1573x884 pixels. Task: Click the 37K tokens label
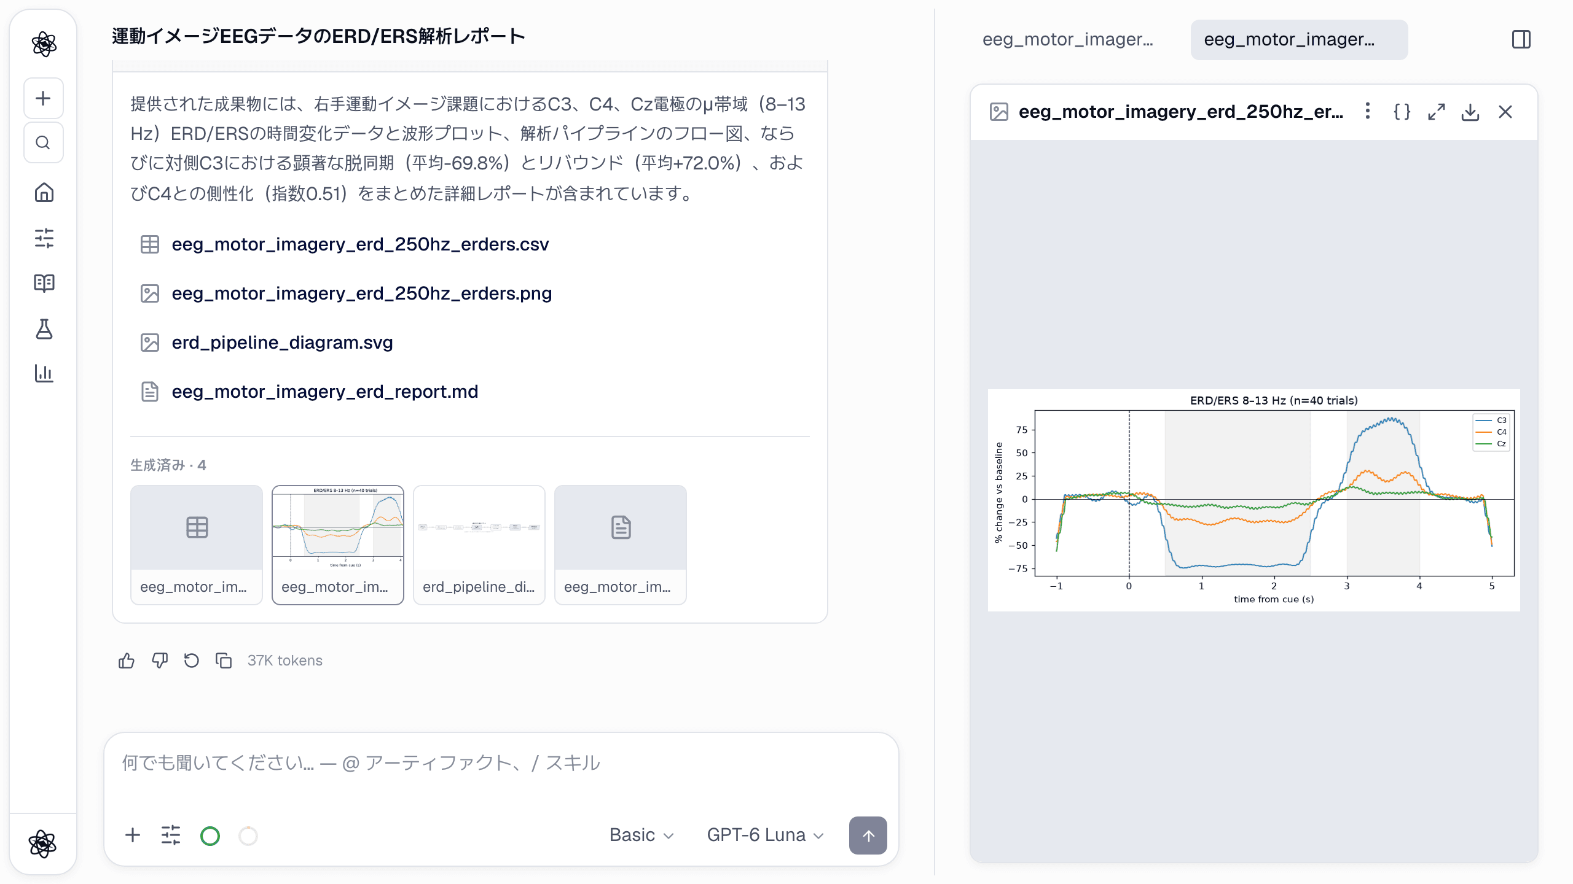click(285, 661)
